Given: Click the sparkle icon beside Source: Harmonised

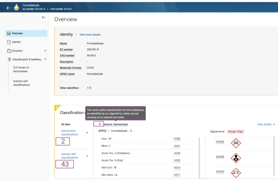Looking at the screenshot, I should pos(100,124).
